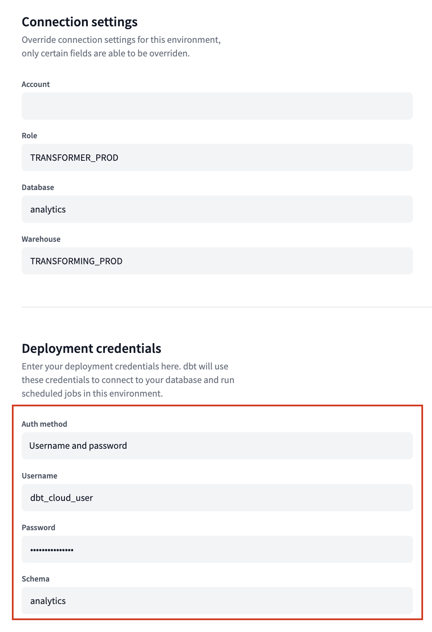Click the Deployment credentials heading
Viewport: 432px width, 632px height.
click(x=91, y=348)
